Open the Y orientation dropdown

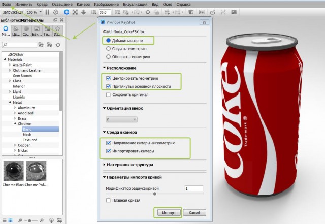click(x=121, y=119)
